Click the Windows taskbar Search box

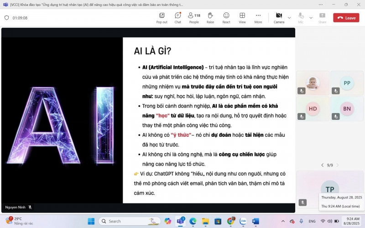(x=129, y=221)
